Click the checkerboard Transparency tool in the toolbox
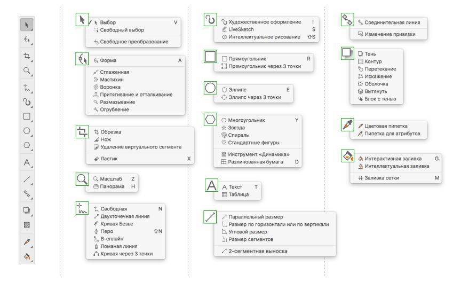Screen dimensions: 461x282 point(26,225)
